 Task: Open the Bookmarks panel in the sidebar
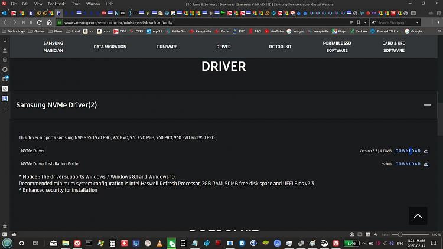click(5, 40)
